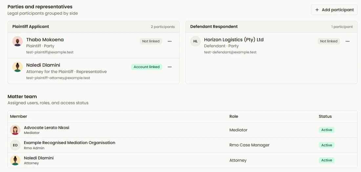Click the Defendant · Party subtitle

pyautogui.click(x=221, y=46)
